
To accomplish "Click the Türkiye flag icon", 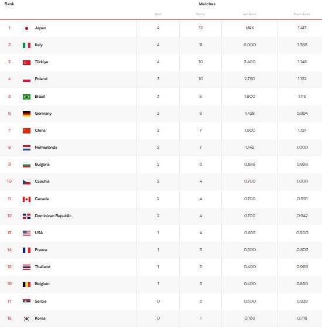I will pyautogui.click(x=27, y=62).
